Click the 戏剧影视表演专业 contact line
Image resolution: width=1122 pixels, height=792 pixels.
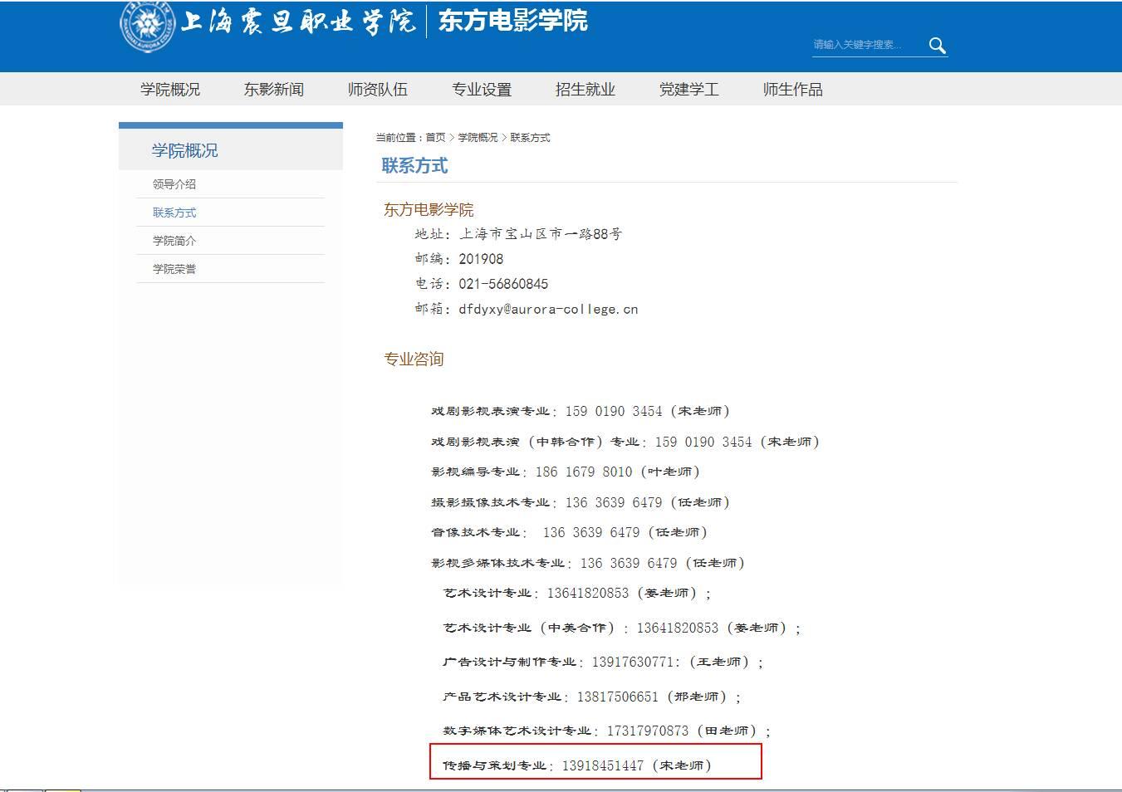point(581,411)
